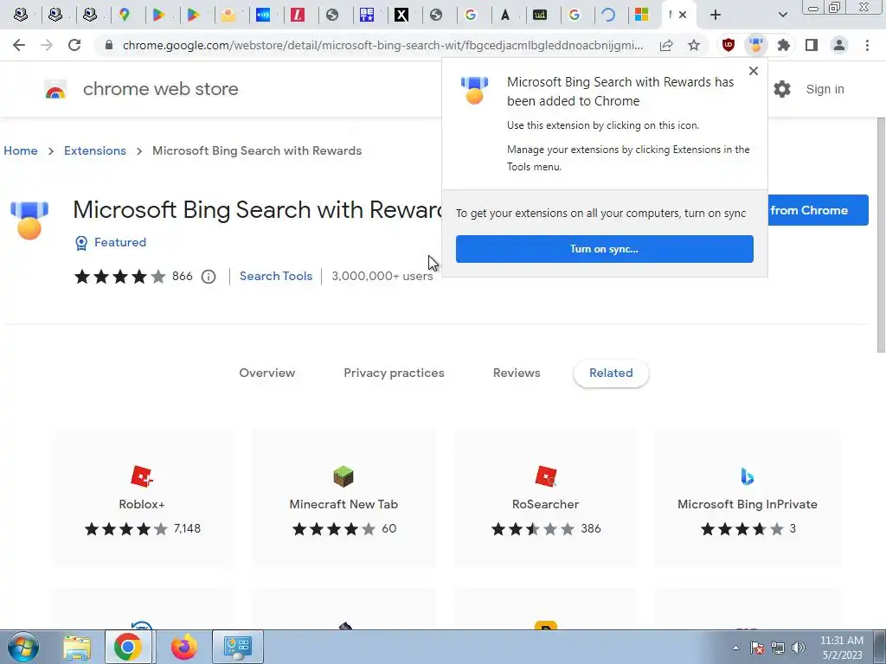The image size is (886, 664).
Task: Reload the current page
Action: [x=74, y=45]
